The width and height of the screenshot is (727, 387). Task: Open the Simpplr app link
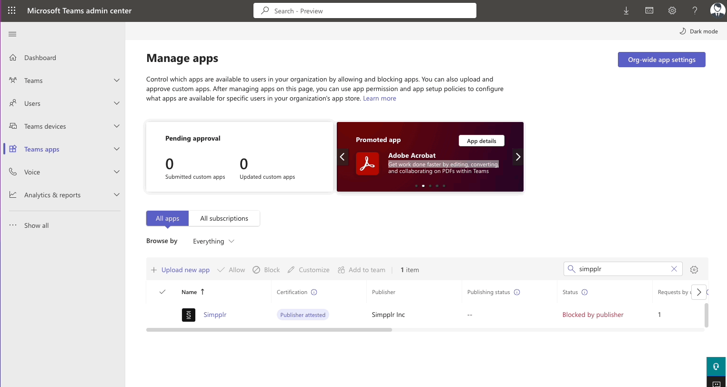(215, 315)
